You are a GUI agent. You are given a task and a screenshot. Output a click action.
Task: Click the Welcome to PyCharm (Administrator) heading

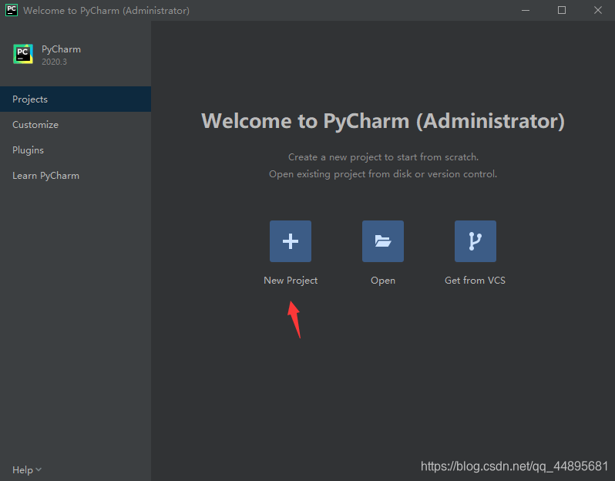tap(383, 121)
